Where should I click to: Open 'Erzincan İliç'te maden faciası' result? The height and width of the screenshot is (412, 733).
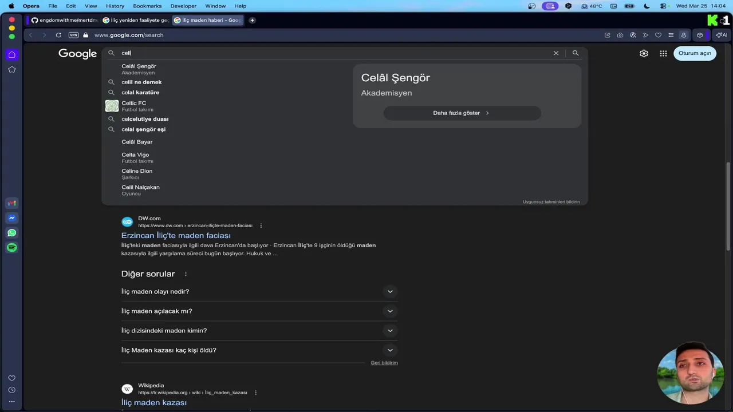176,235
